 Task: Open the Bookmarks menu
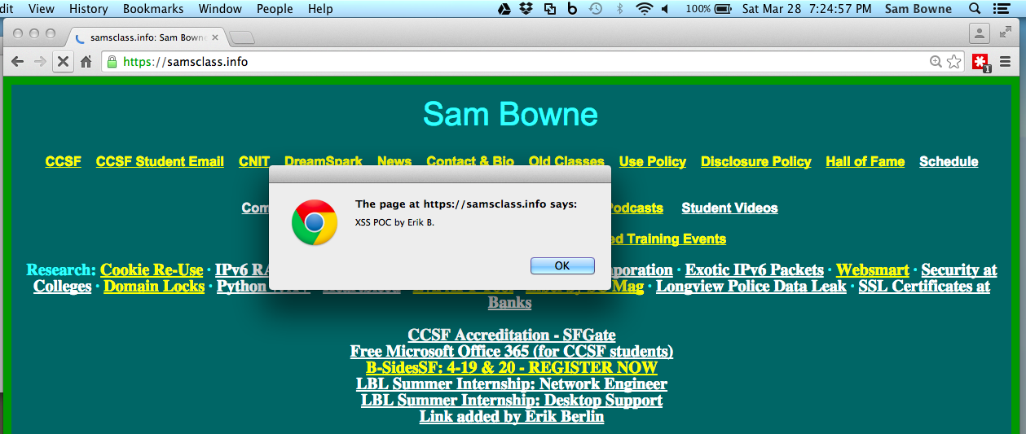pyautogui.click(x=153, y=9)
